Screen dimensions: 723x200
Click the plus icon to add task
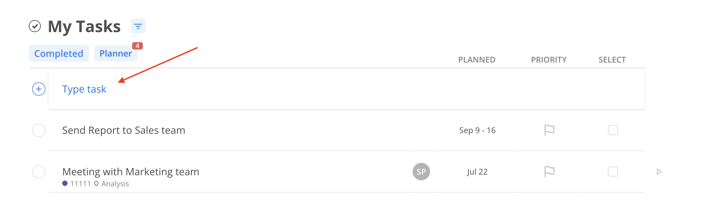pyautogui.click(x=39, y=89)
